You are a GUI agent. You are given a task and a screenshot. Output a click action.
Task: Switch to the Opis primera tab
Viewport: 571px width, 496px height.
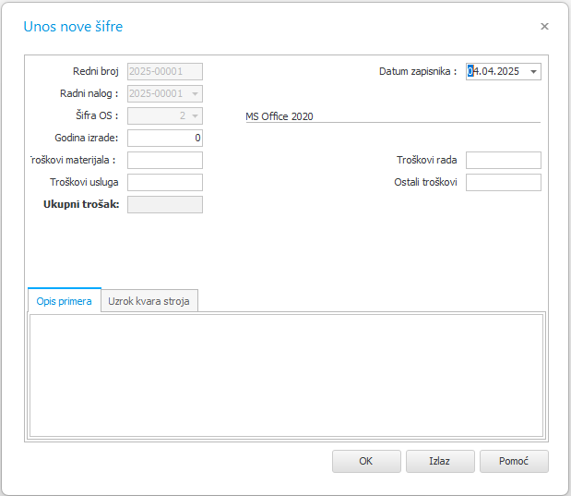coord(64,301)
